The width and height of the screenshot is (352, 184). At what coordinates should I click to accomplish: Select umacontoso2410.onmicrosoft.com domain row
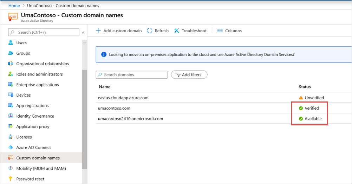pos(223,119)
